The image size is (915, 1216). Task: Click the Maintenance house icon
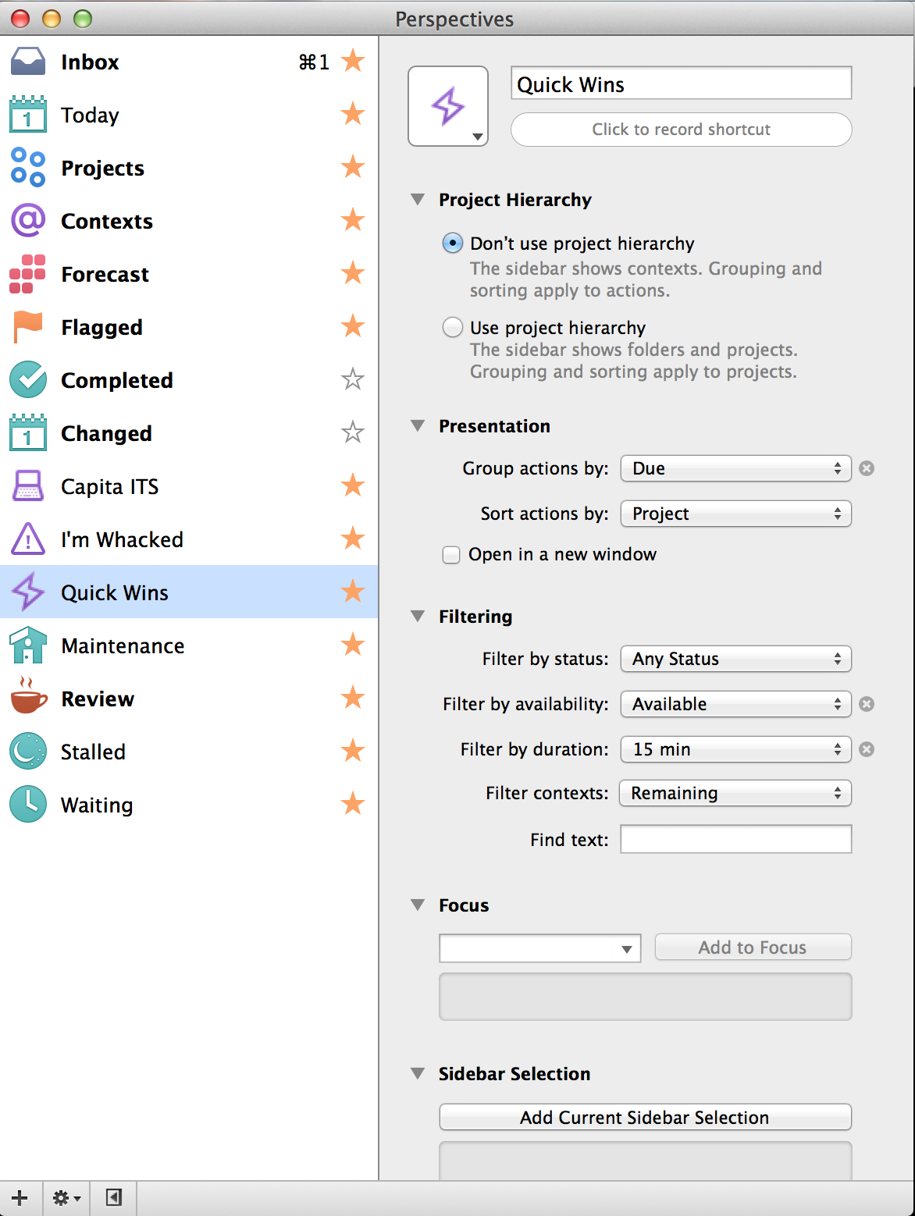coord(28,645)
